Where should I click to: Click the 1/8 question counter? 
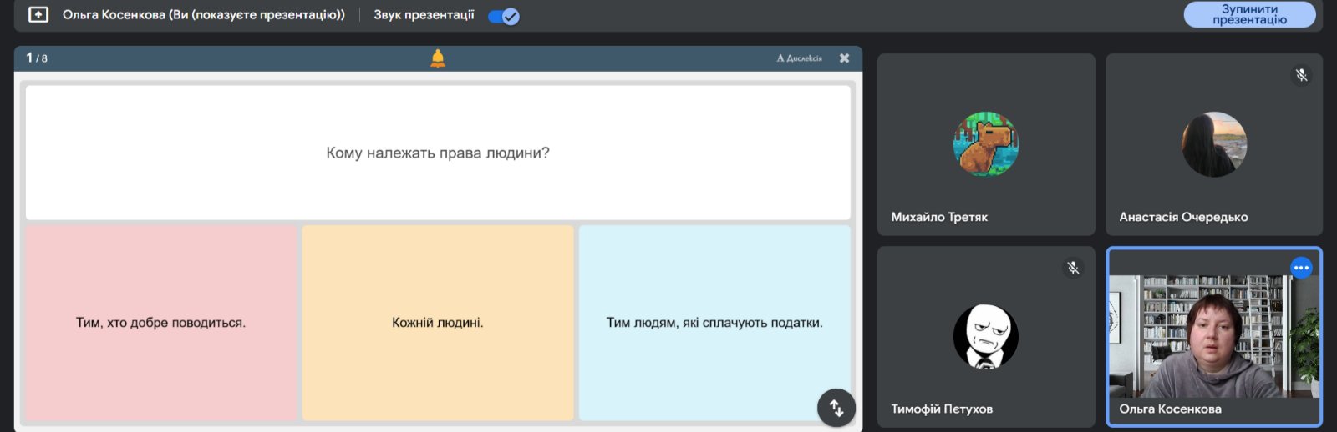37,58
